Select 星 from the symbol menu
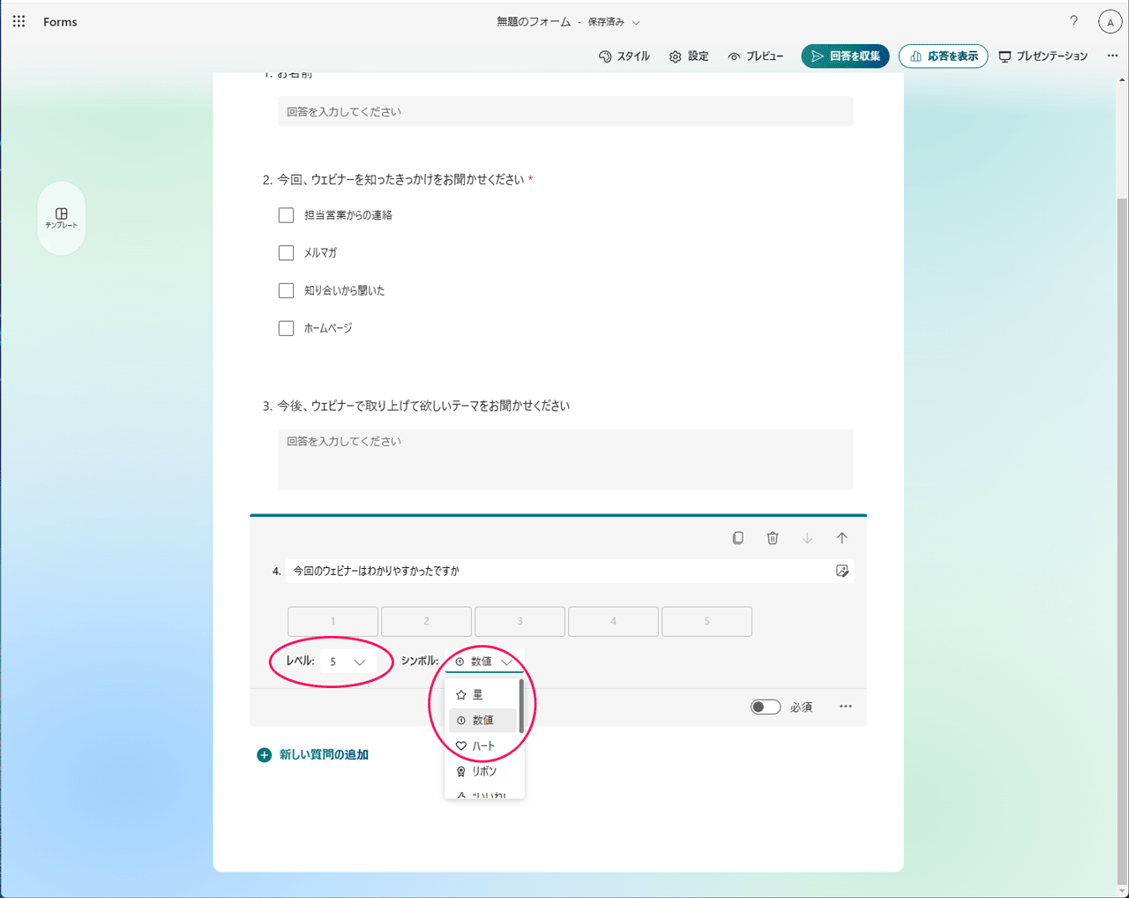1129x898 pixels. pyautogui.click(x=478, y=694)
